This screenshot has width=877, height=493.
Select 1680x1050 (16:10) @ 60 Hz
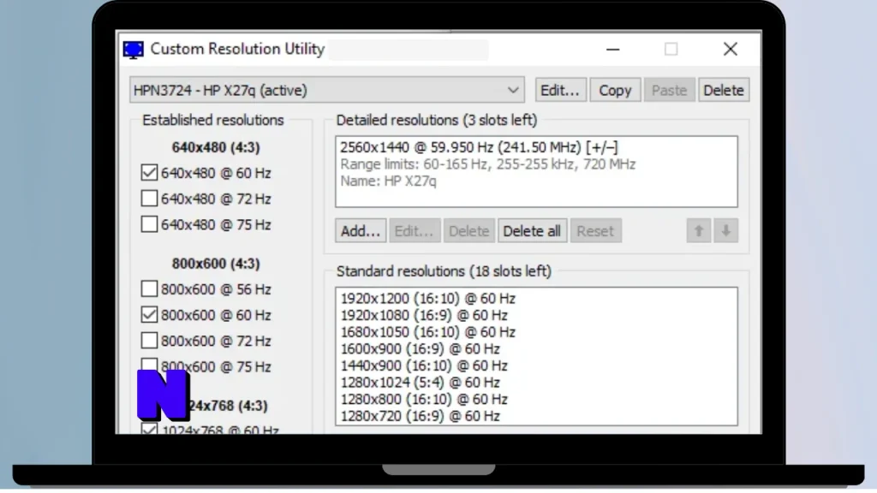(x=428, y=332)
